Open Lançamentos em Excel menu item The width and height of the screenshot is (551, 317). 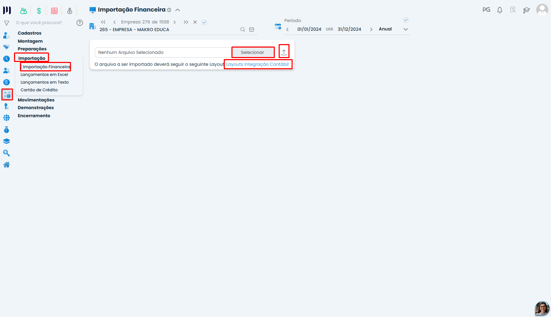(x=44, y=75)
